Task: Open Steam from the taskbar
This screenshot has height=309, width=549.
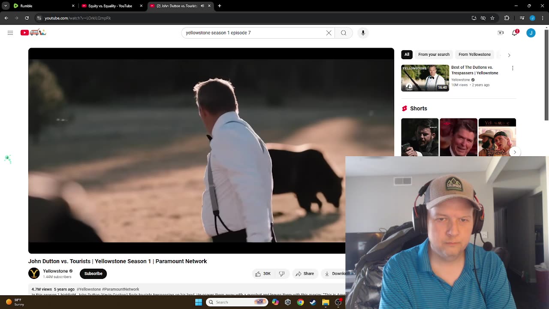Action: click(x=313, y=302)
